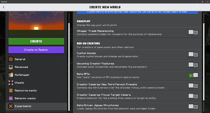Open the Advanced tab
The image size is (210, 113).
click(36, 67)
